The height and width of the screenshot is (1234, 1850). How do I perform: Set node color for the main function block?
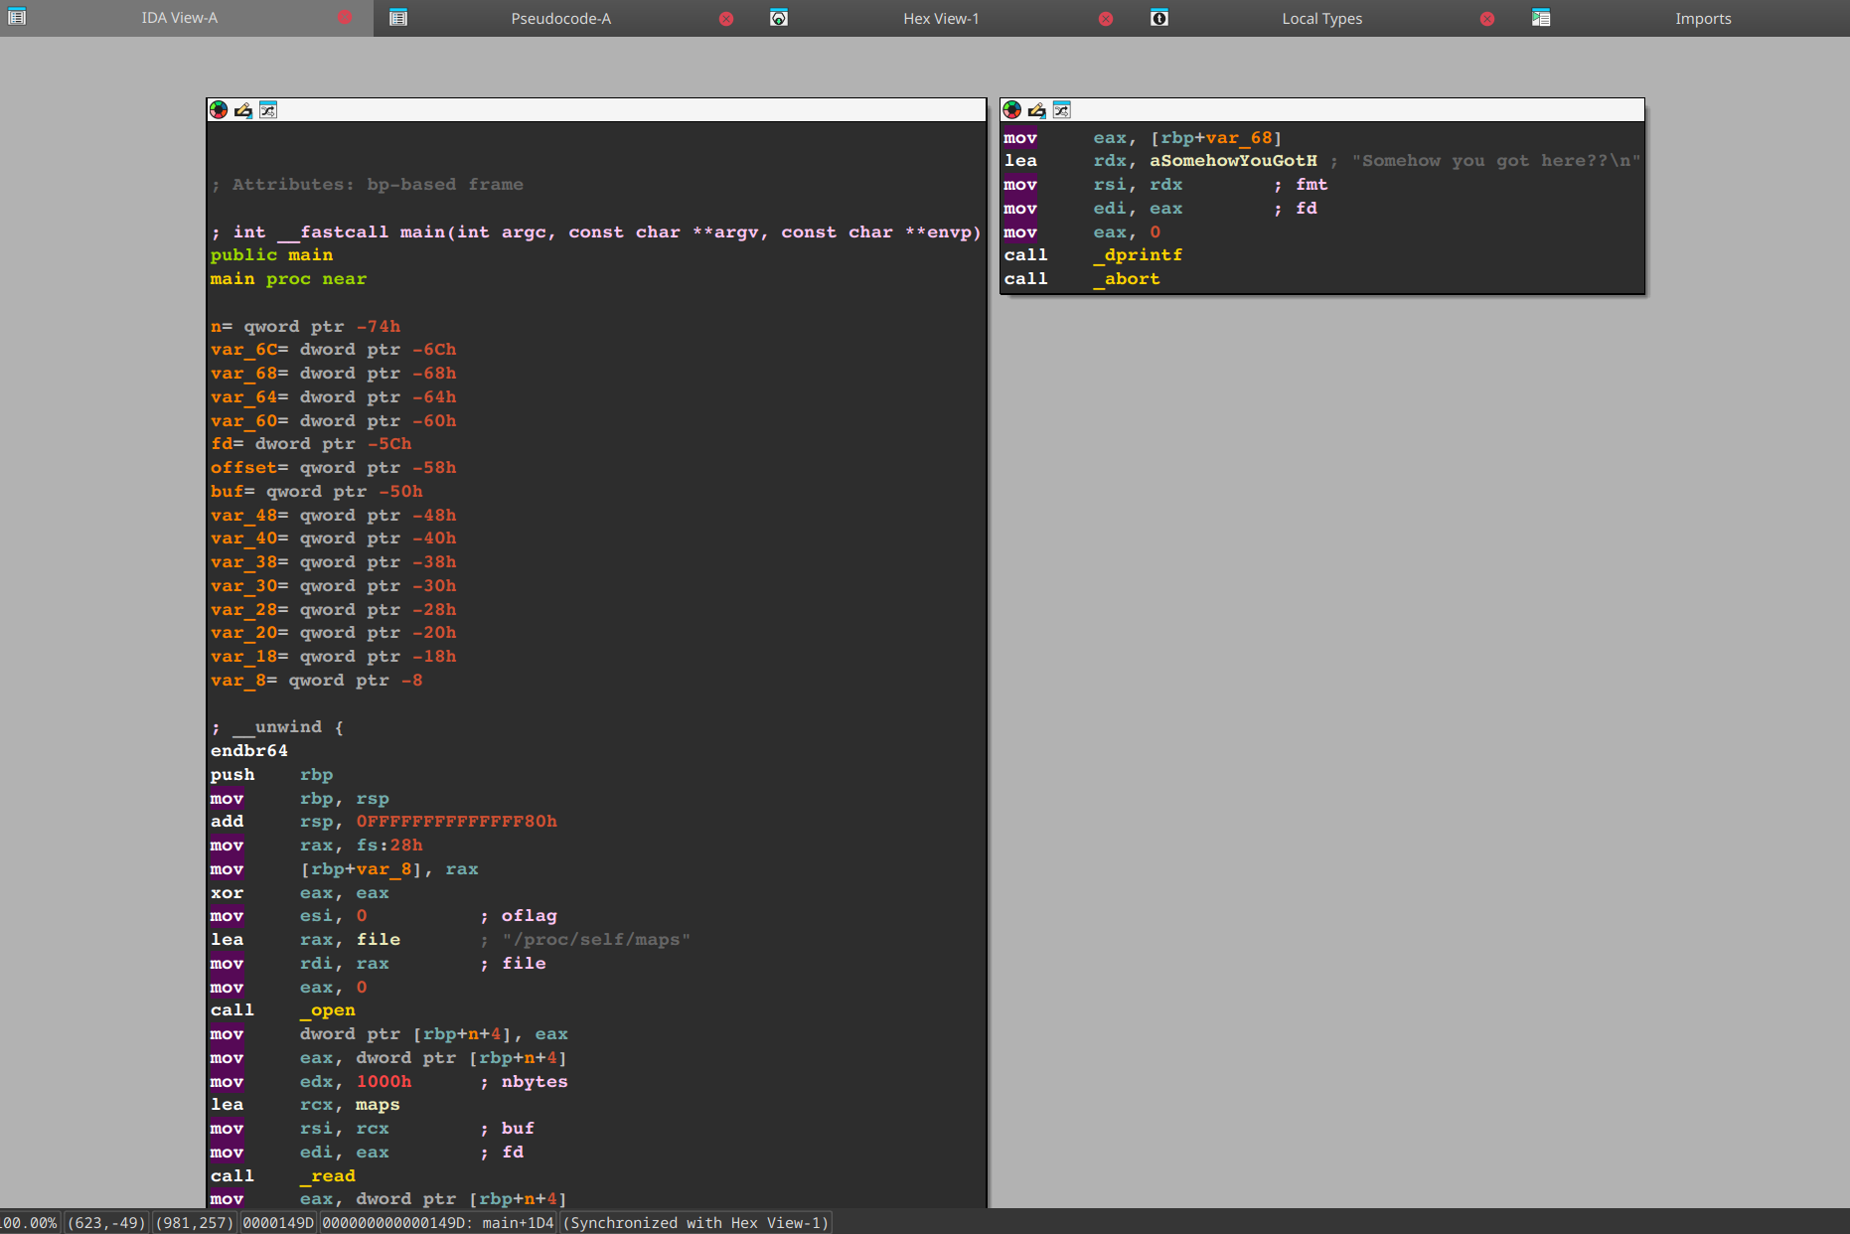click(x=219, y=110)
